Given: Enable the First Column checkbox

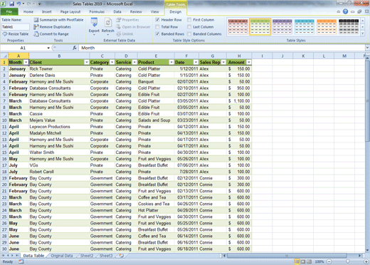Looking at the screenshot, I should (x=189, y=20).
